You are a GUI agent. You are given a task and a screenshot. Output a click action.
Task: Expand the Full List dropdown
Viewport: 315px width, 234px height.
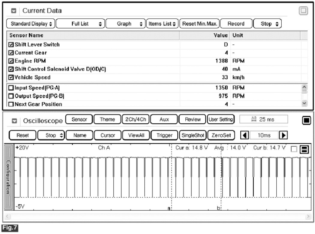coord(80,24)
